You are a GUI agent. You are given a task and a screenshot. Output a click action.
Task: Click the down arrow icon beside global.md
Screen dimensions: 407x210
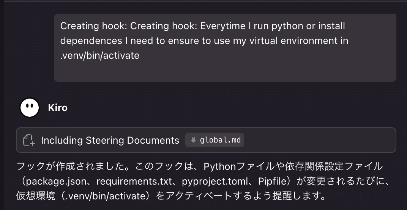(x=193, y=140)
